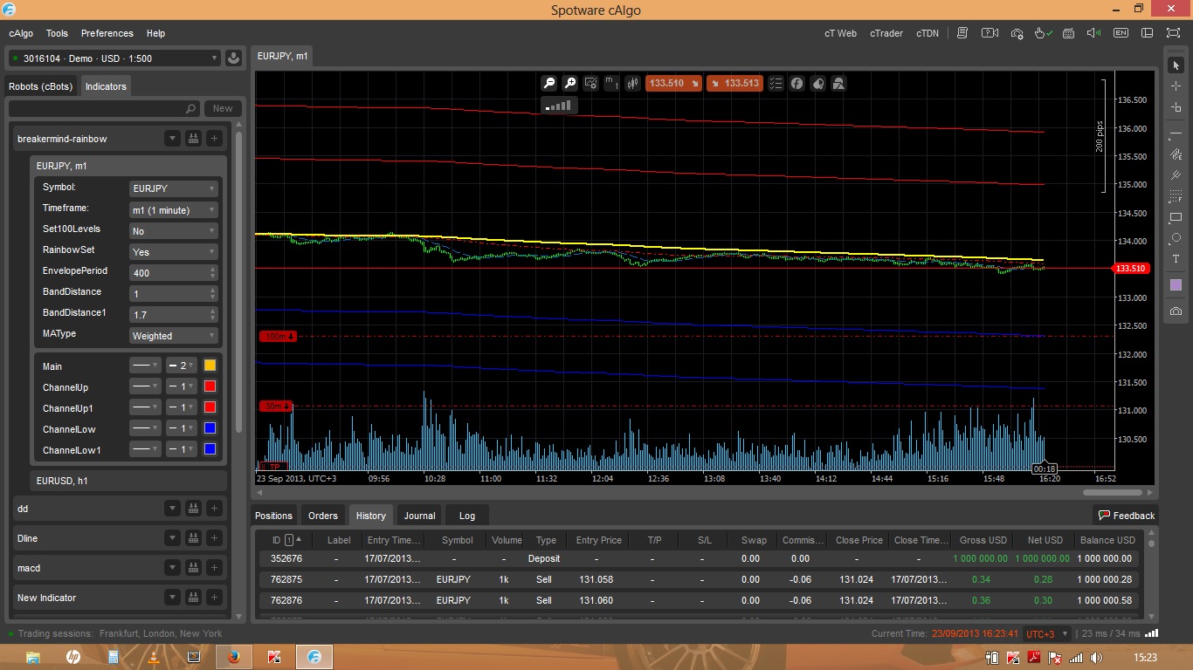Open the cT Web link

click(x=840, y=33)
